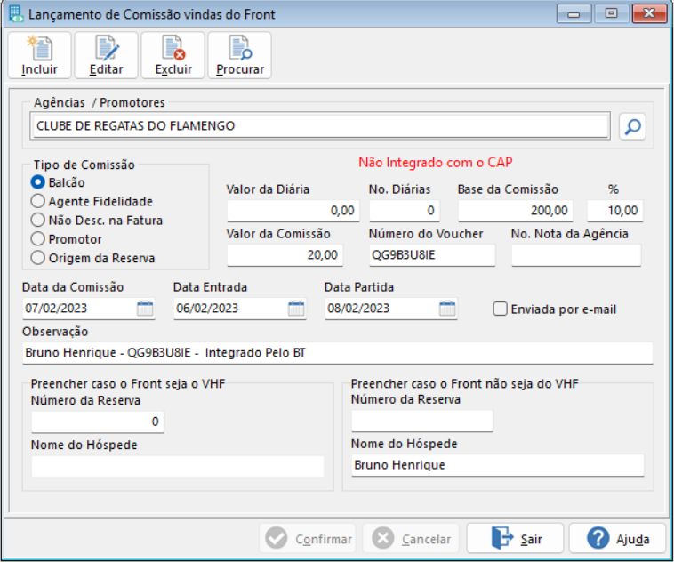Click the Número do Voucher field
The width and height of the screenshot is (674, 562).
pyautogui.click(x=432, y=255)
